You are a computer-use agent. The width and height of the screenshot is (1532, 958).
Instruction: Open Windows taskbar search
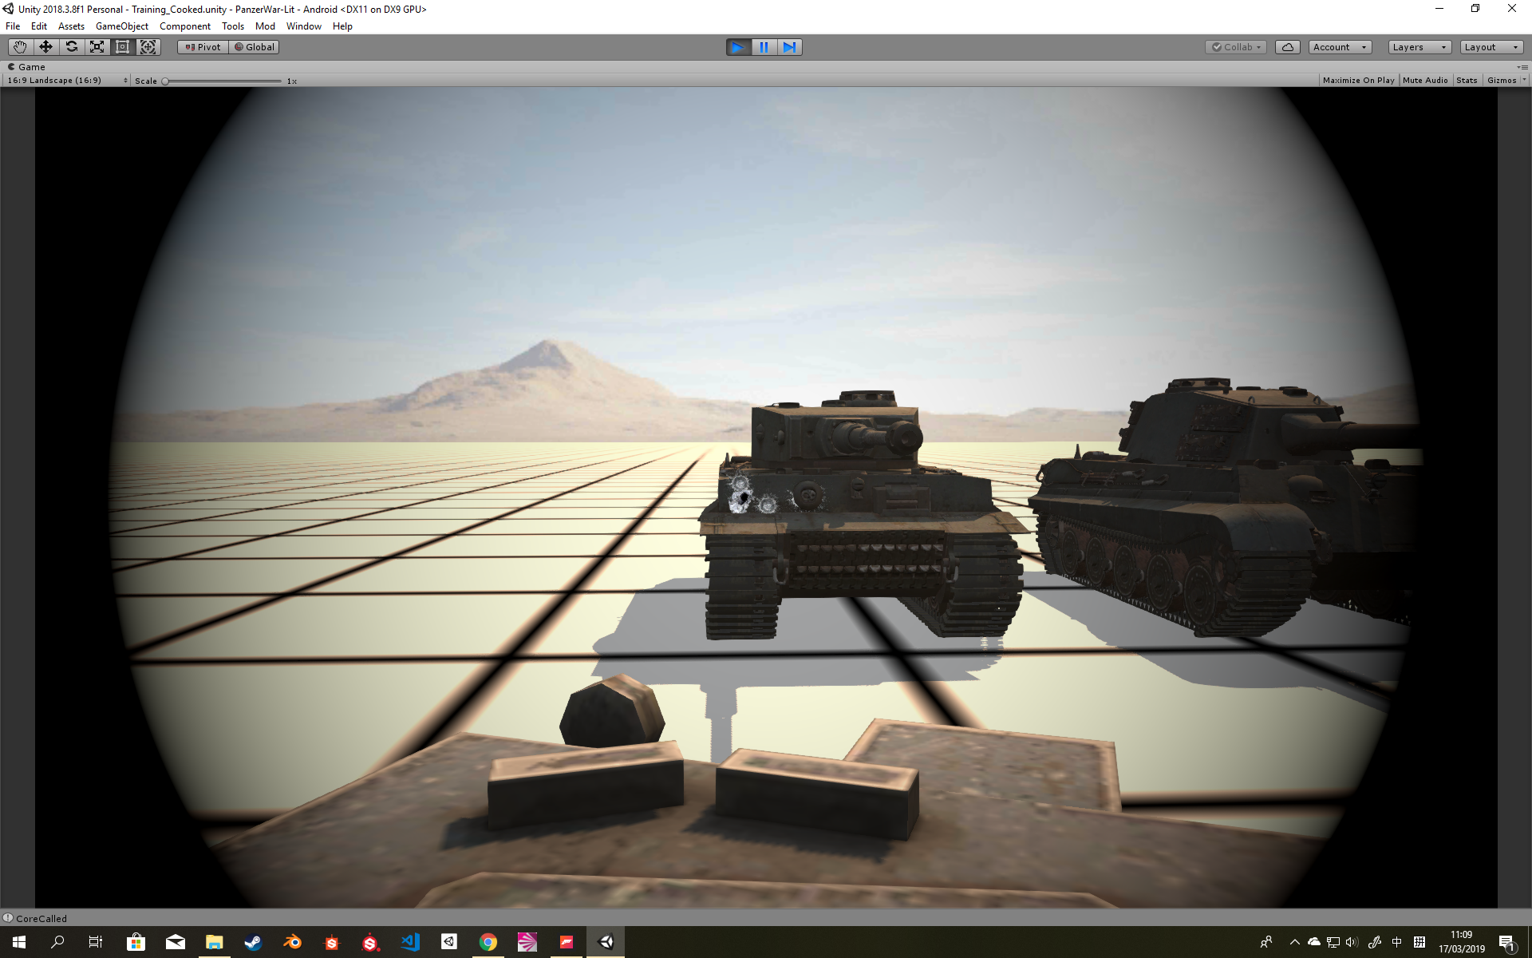point(57,942)
